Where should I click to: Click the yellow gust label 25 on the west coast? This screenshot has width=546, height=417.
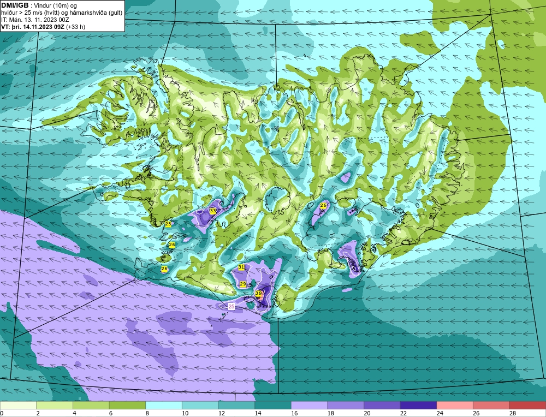[168, 224]
